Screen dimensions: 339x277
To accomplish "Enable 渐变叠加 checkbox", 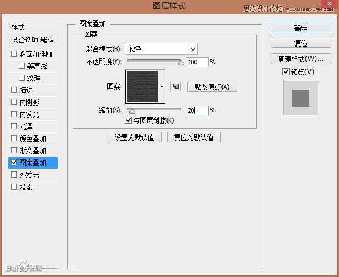I will tap(14, 151).
